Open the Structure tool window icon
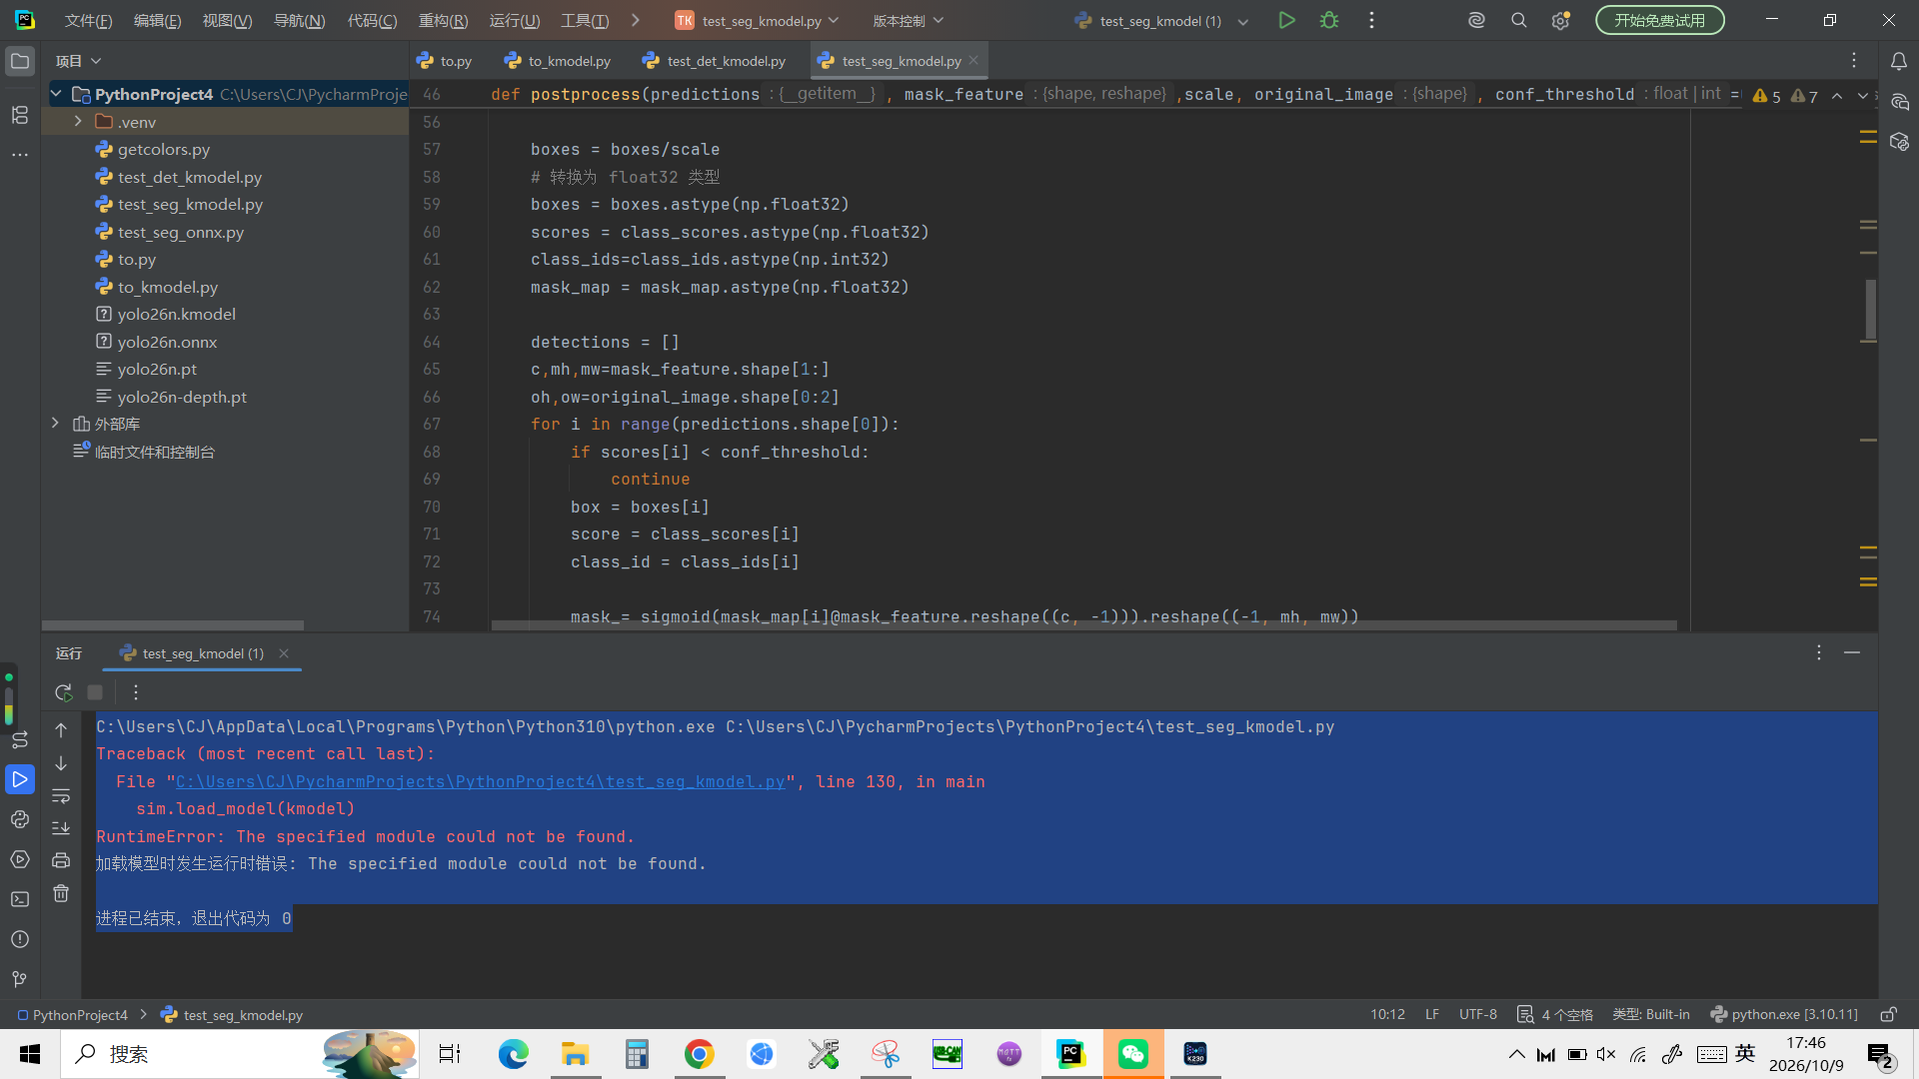The image size is (1919, 1079). click(x=20, y=115)
